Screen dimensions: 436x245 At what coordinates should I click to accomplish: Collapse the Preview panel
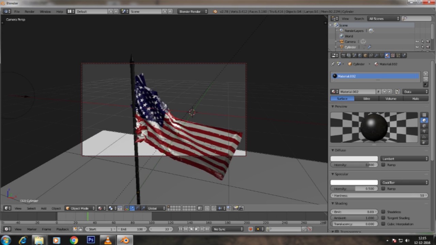pos(333,107)
